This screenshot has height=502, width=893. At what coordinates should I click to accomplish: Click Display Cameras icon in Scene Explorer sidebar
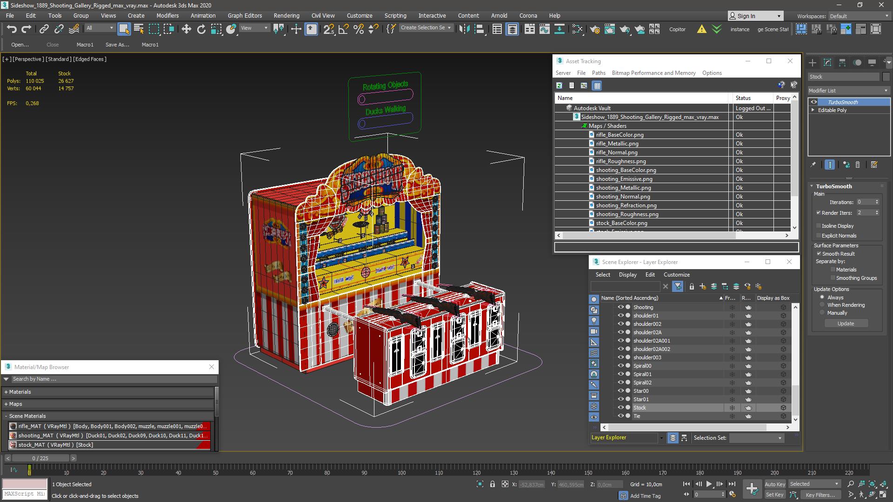(x=594, y=331)
